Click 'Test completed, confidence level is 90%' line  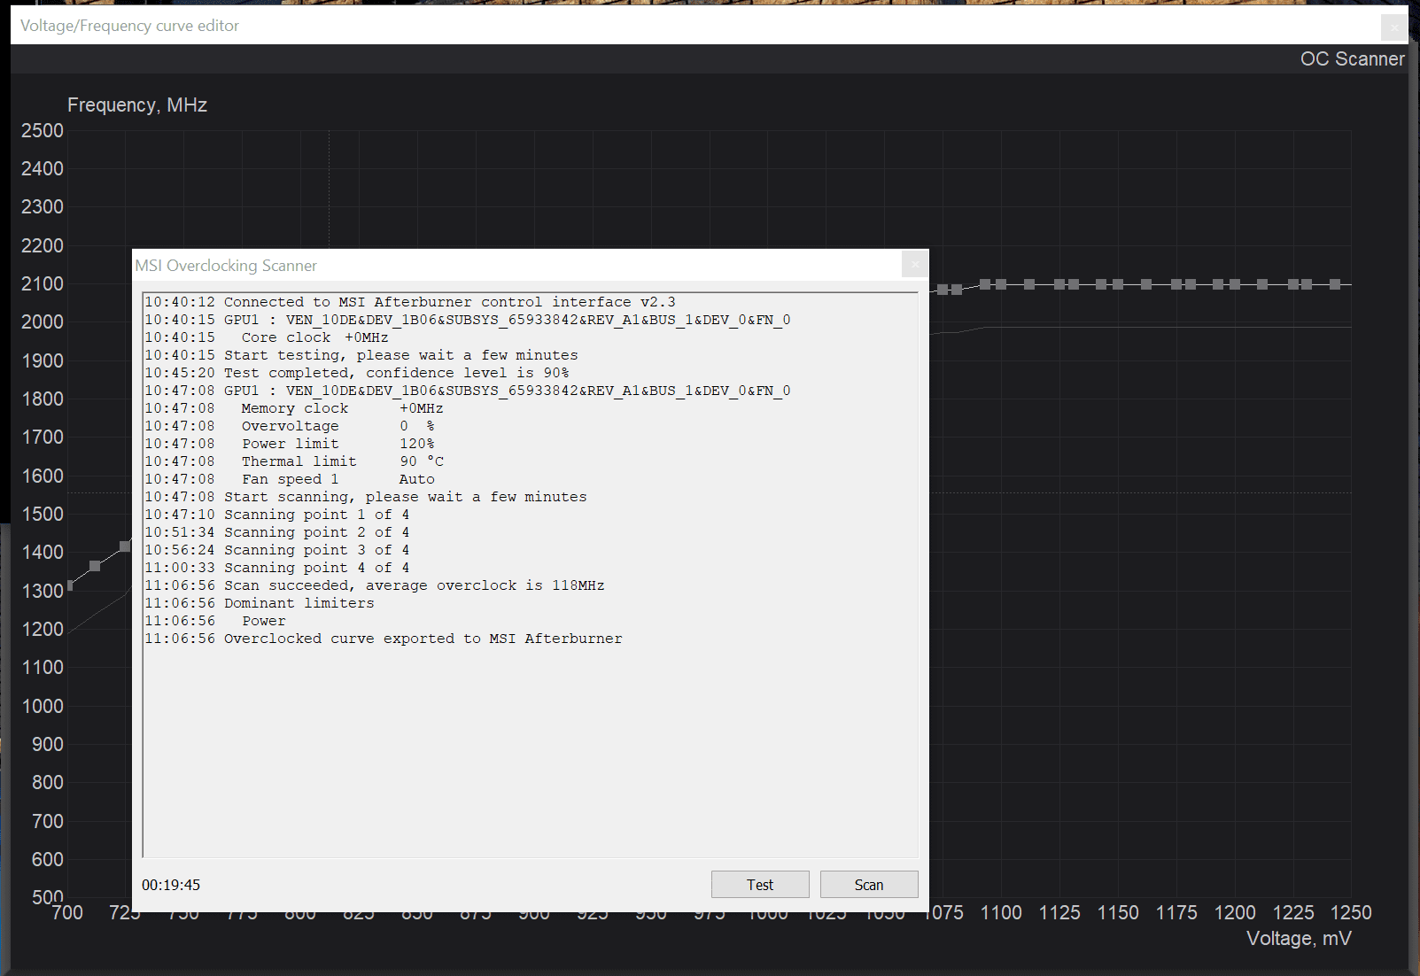coord(357,373)
